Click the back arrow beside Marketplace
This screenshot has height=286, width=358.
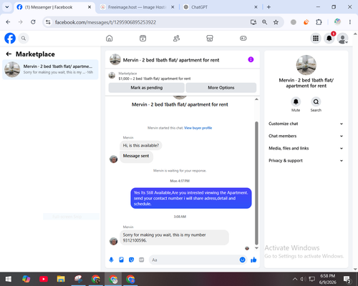click(9, 54)
